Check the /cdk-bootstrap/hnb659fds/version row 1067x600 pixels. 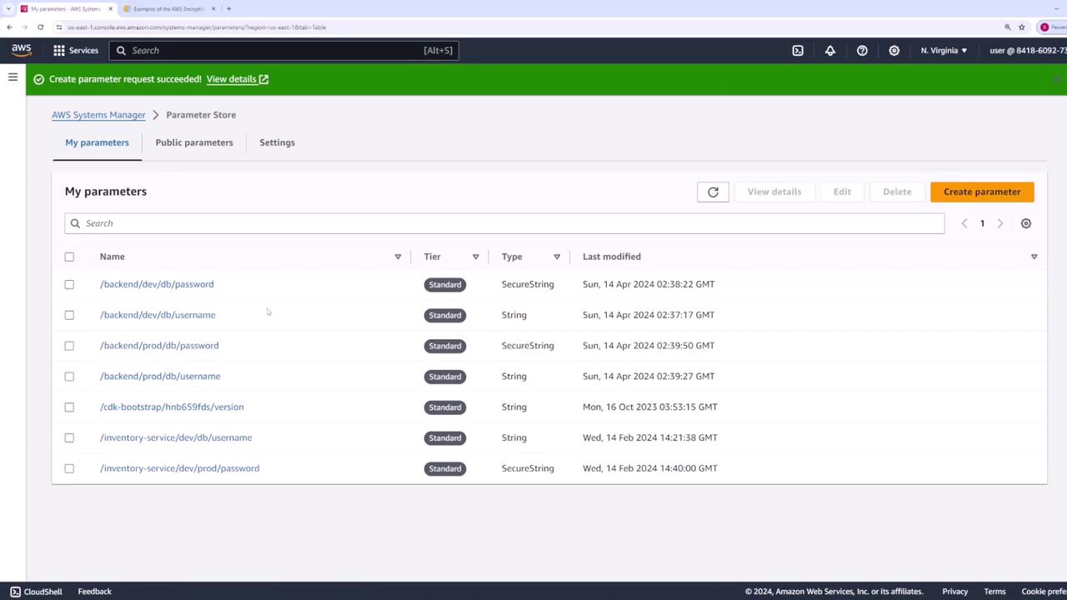point(69,407)
